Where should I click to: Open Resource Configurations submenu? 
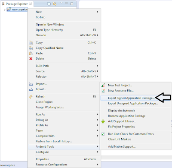click(x=64, y=165)
